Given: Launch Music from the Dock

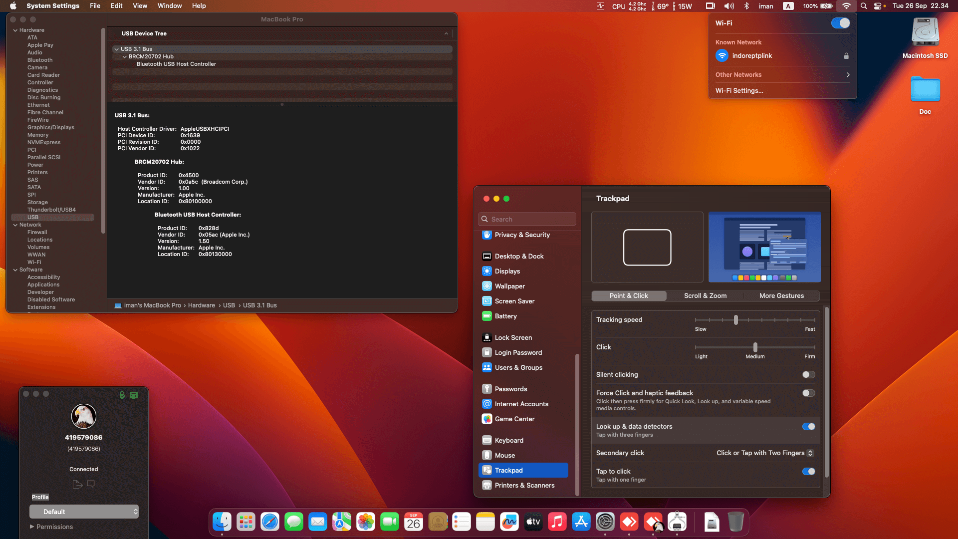Looking at the screenshot, I should [x=557, y=522].
